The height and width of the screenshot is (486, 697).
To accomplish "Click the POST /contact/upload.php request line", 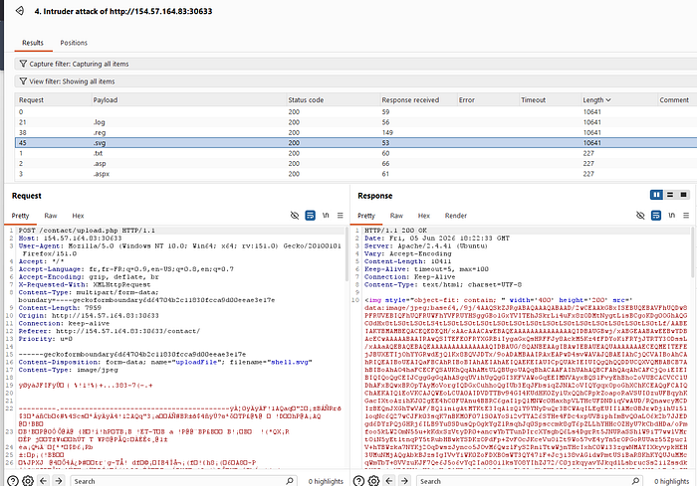I will click(87, 231).
